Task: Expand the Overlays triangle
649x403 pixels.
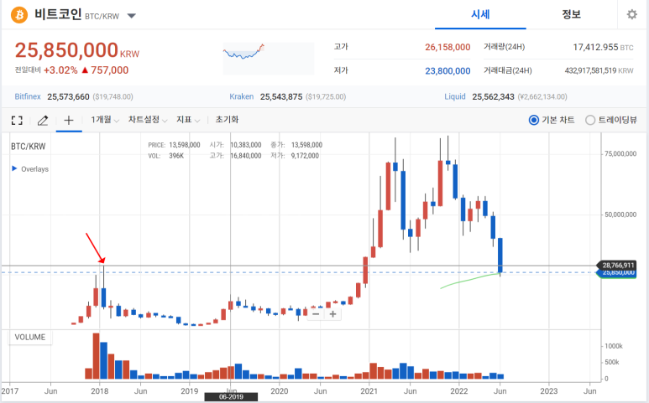Action: pos(14,168)
